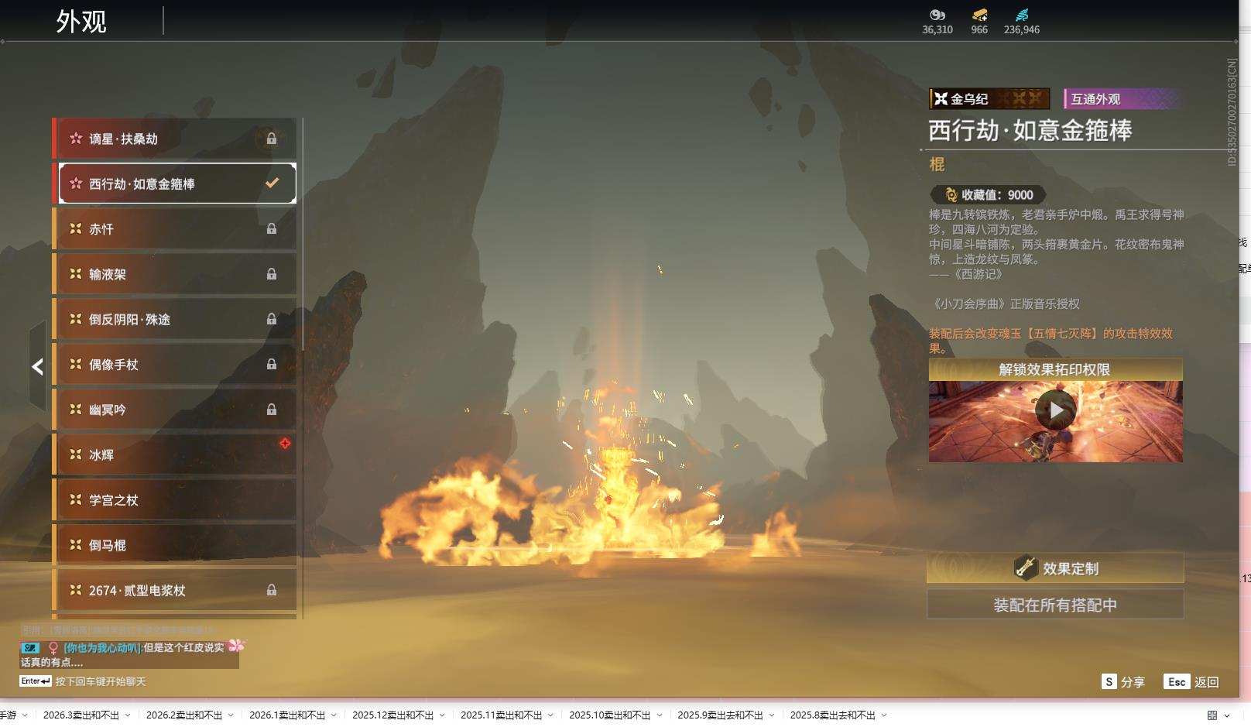Click the 效果定制 button
Viewport: 1251px width, 727px height.
point(1055,568)
